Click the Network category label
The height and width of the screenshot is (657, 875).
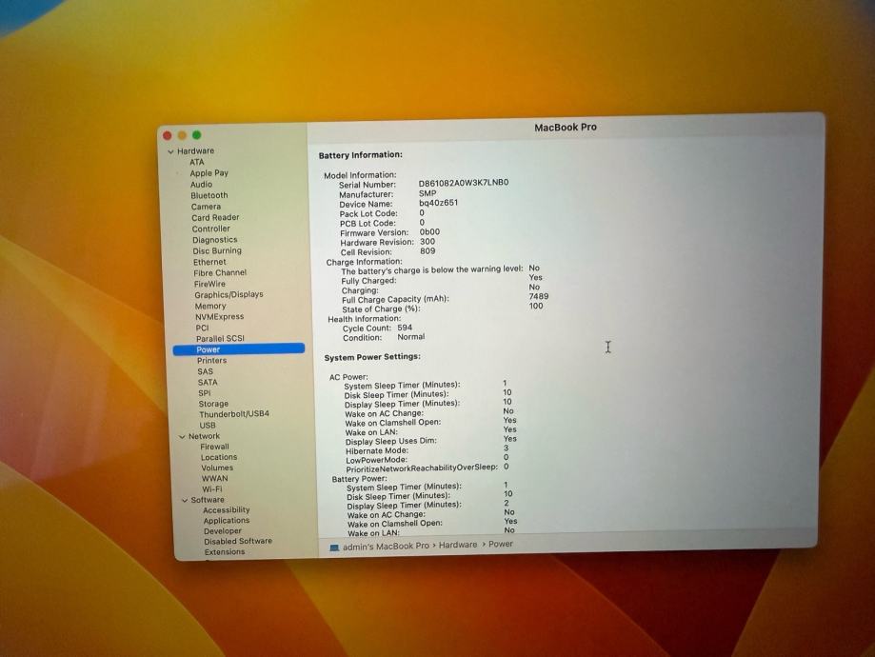[205, 436]
